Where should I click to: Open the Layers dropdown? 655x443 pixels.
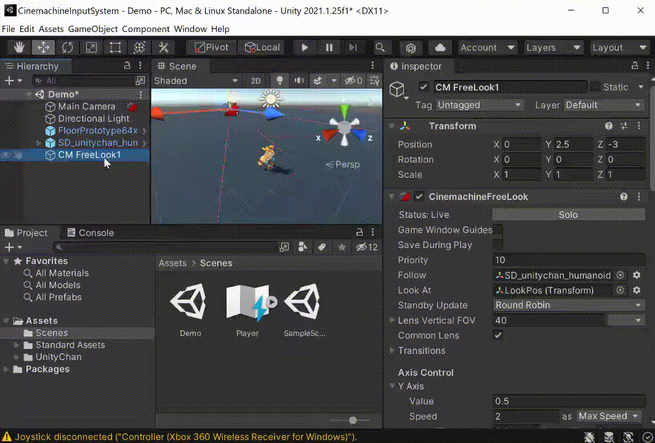pyautogui.click(x=553, y=47)
